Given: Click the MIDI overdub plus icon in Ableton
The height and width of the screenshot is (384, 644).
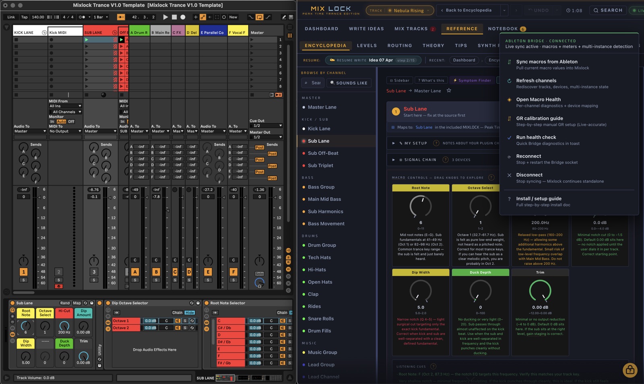Looking at the screenshot, I should pyautogui.click(x=196, y=17).
